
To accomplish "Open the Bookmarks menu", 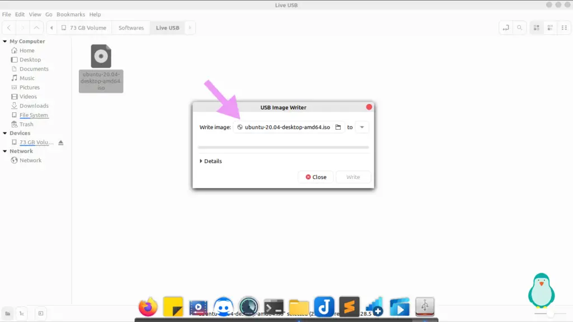I will point(71,15).
